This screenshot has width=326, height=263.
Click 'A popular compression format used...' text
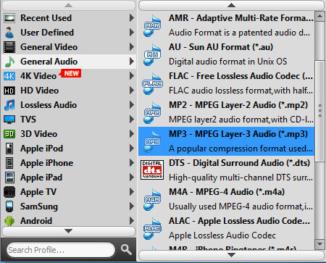pyautogui.click(x=241, y=149)
